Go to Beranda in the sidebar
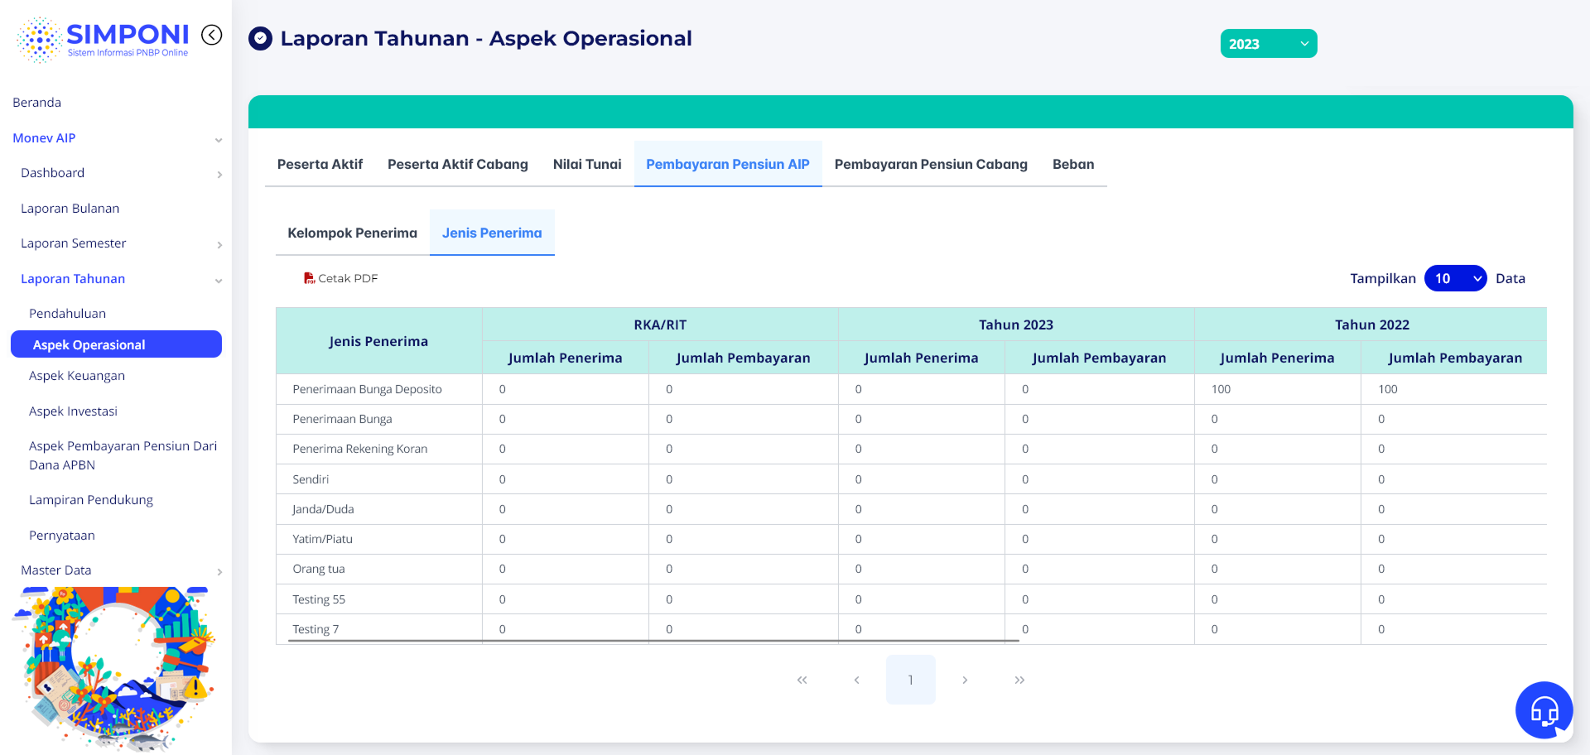 tap(37, 103)
